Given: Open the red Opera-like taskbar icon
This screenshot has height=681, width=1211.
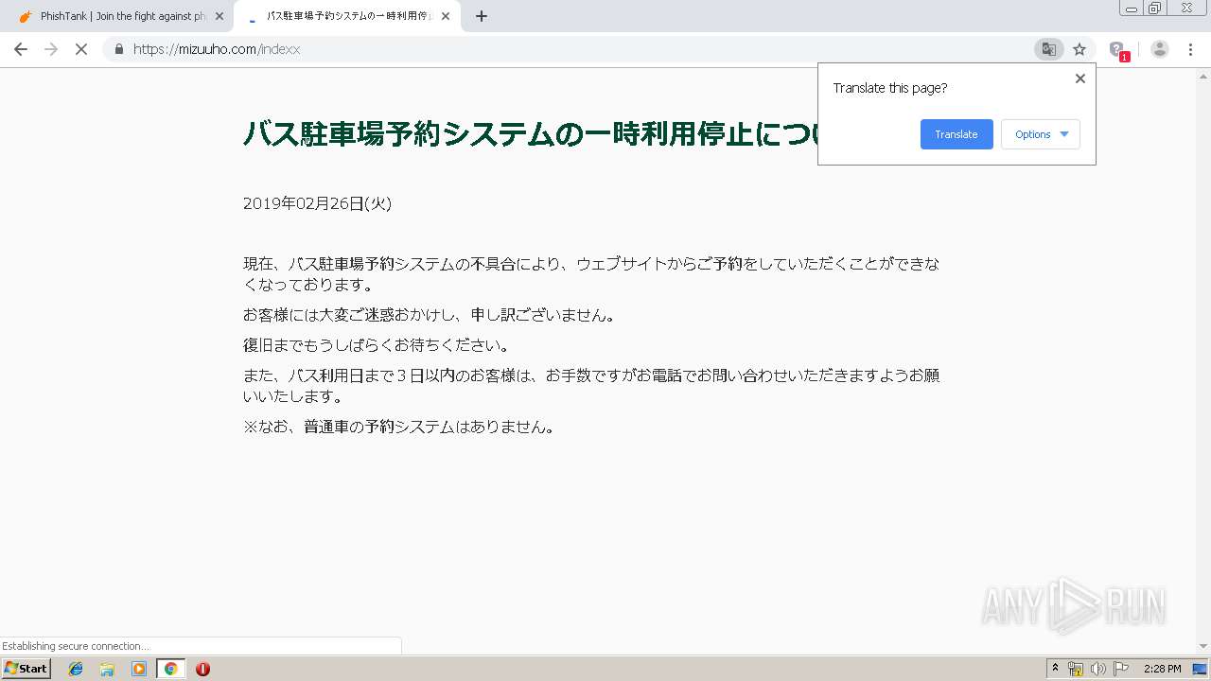Looking at the screenshot, I should click(x=202, y=669).
